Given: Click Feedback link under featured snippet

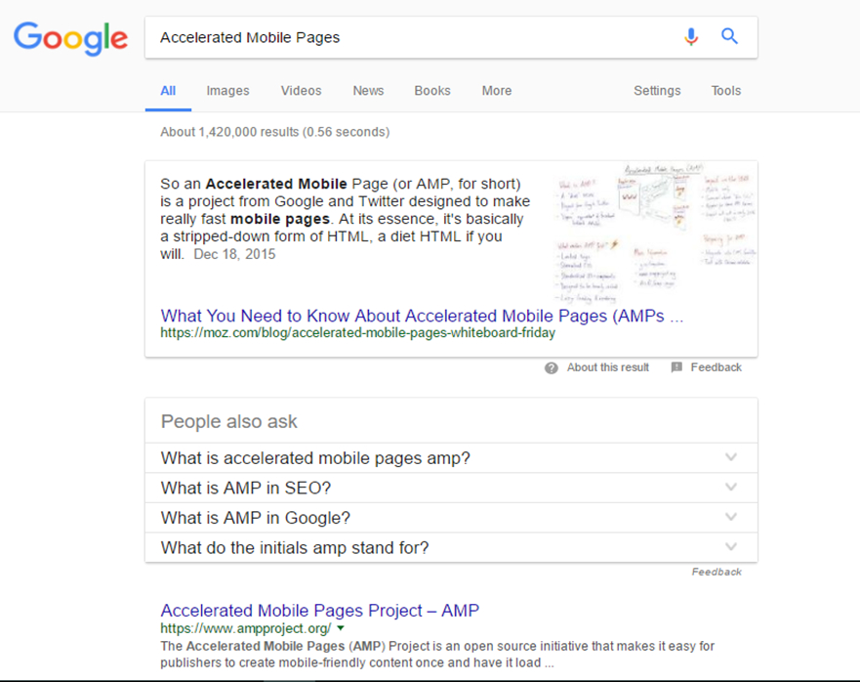Looking at the screenshot, I should pos(716,367).
